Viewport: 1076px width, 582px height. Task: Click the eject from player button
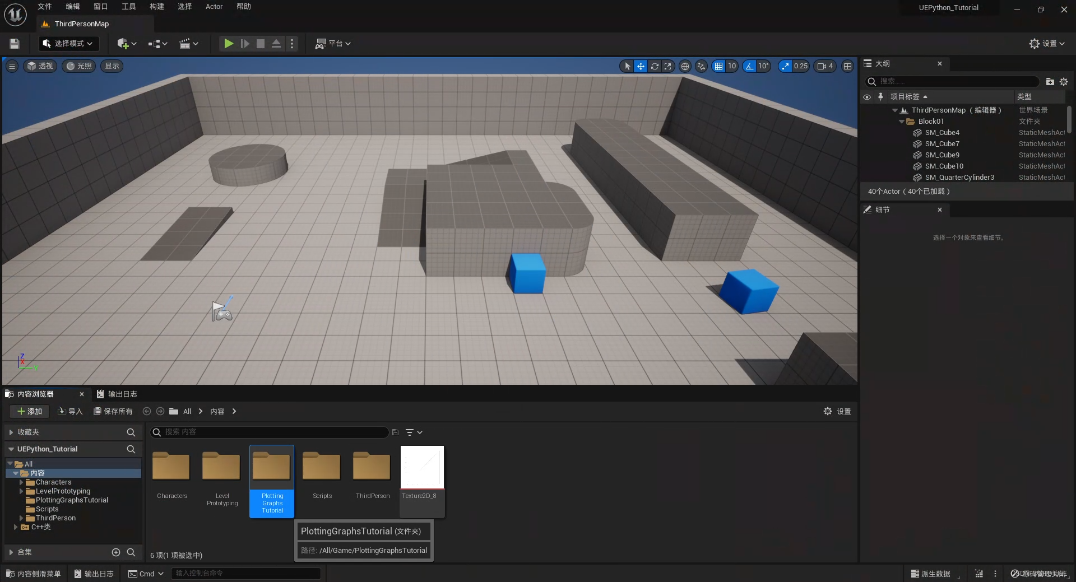tap(276, 44)
